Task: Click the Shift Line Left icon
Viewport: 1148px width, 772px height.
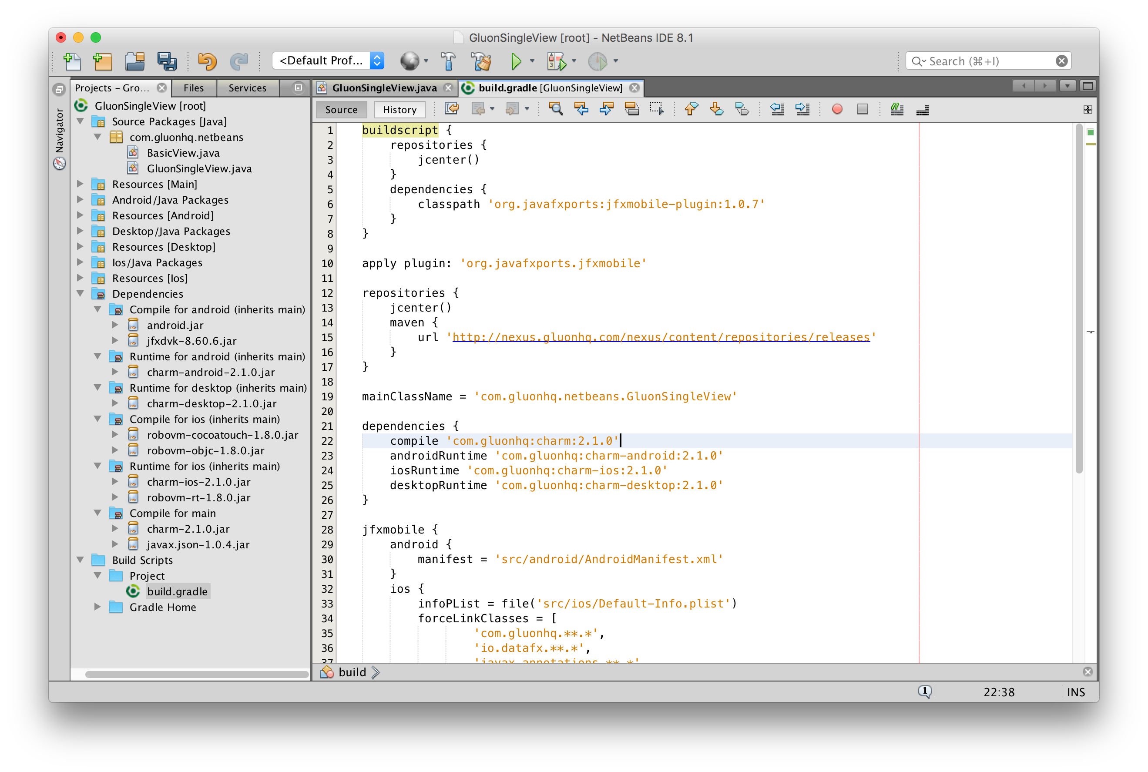Action: coord(777,109)
